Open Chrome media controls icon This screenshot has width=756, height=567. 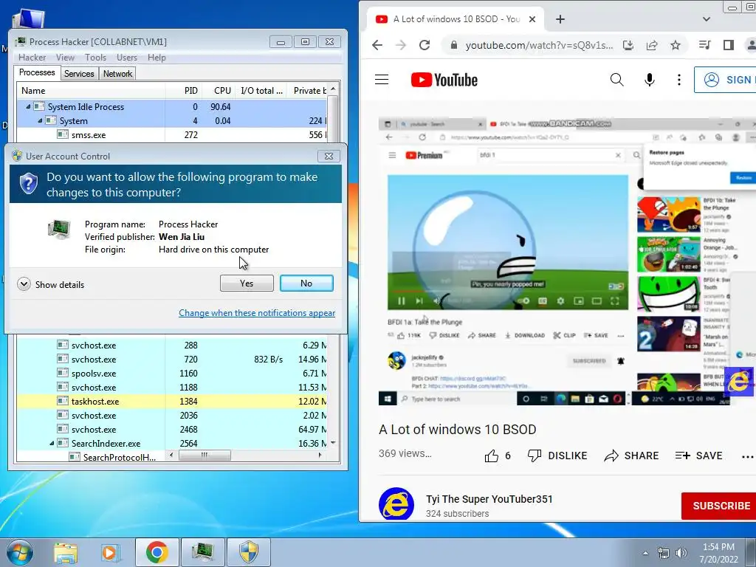point(704,45)
